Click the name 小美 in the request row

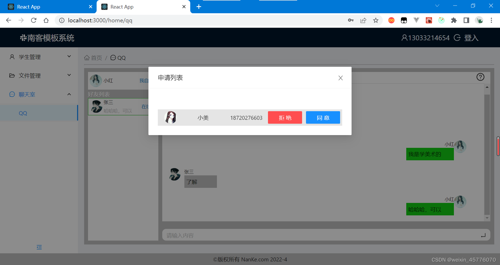point(203,118)
